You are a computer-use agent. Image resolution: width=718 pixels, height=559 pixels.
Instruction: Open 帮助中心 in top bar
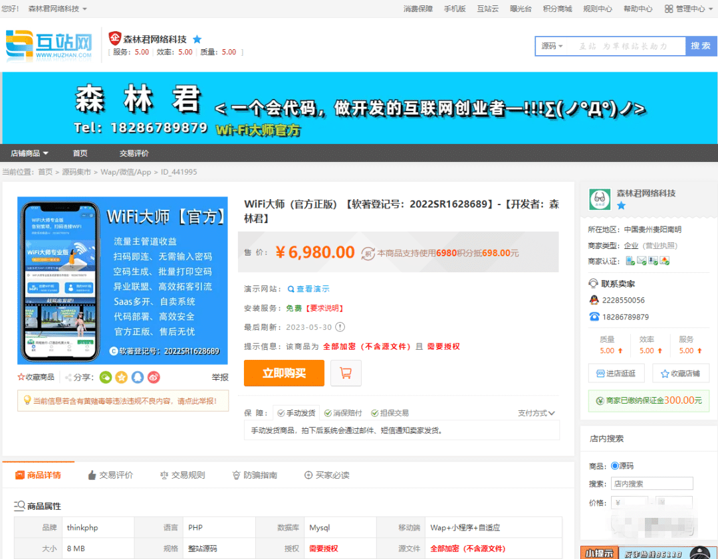tap(638, 9)
